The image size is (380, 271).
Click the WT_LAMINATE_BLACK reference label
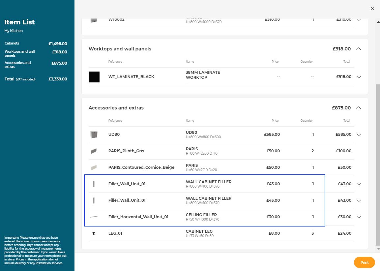click(x=131, y=77)
